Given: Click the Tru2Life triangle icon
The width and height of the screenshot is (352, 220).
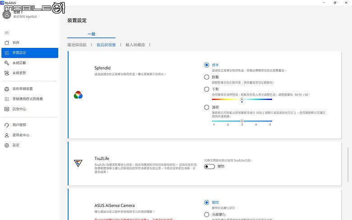Looking at the screenshot, I should (78, 163).
